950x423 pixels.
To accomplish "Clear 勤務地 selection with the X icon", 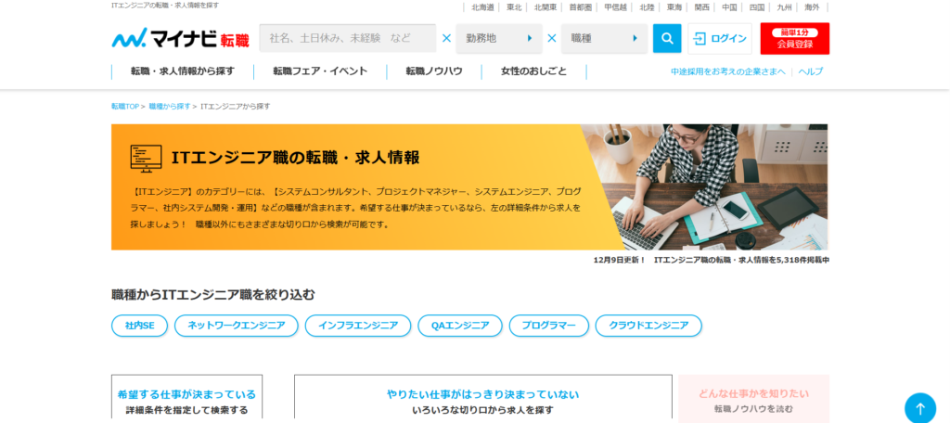I will click(552, 39).
